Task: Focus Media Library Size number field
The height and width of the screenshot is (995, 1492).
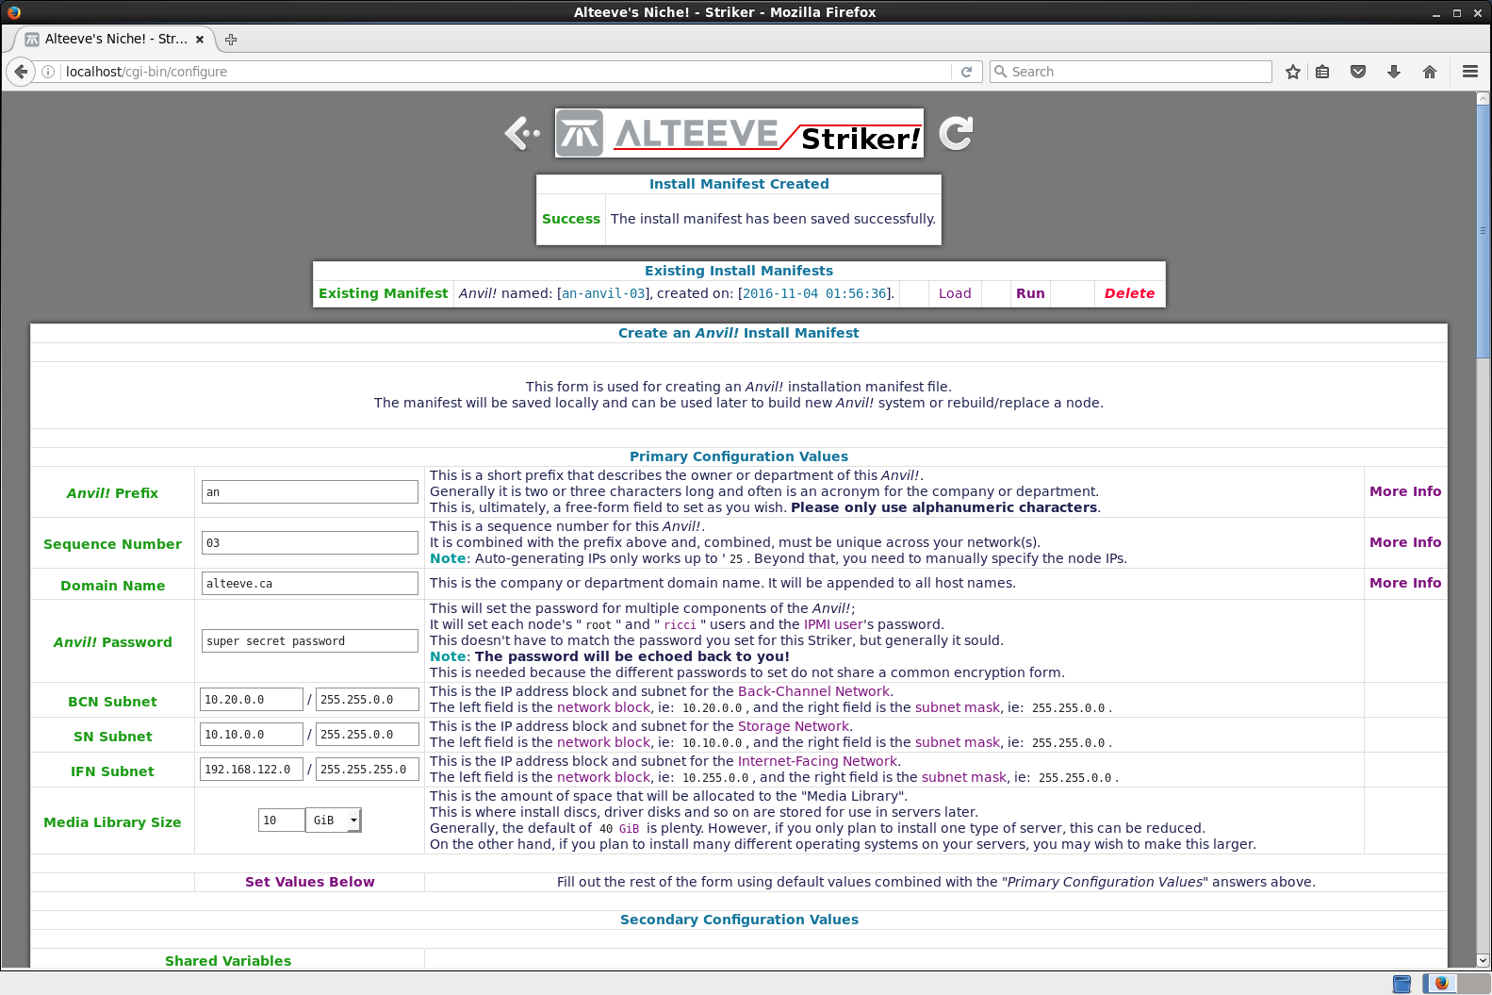Action: pos(282,821)
